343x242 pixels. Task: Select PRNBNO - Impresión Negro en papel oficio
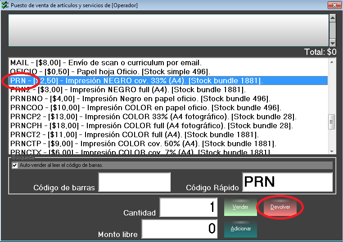click(x=168, y=99)
